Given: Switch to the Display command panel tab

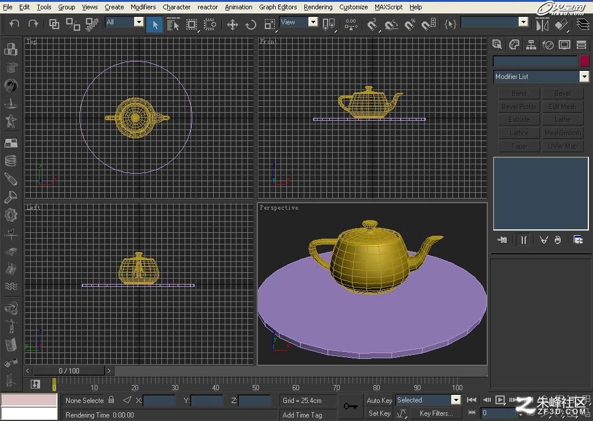Looking at the screenshot, I should 565,45.
